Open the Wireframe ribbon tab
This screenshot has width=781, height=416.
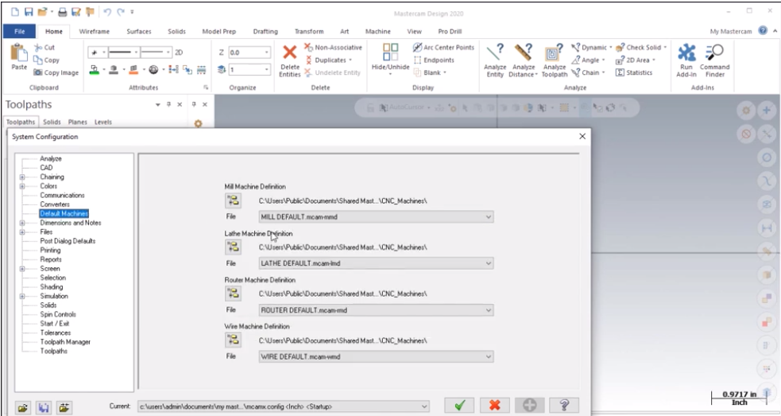point(94,32)
